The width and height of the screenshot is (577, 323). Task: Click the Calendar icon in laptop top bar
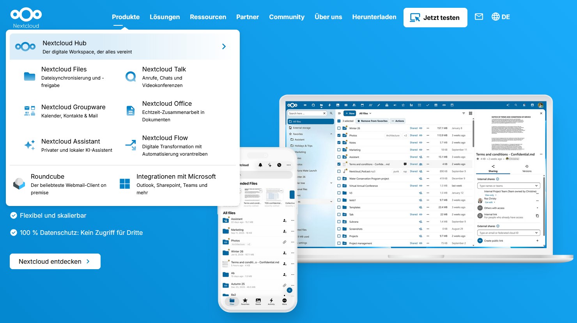(362, 105)
